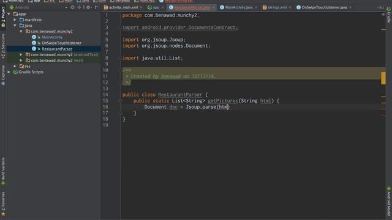The width and height of the screenshot is (392, 220).
Task: Click on the RestaurantParser class name in code
Action: (180, 95)
